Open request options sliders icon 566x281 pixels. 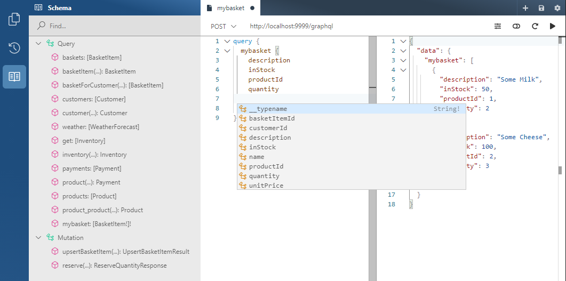click(x=498, y=26)
